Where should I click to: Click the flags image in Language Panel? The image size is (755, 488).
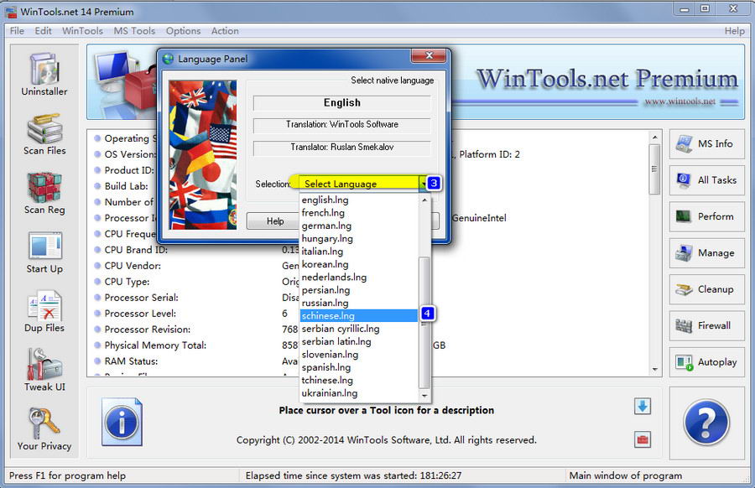point(203,154)
